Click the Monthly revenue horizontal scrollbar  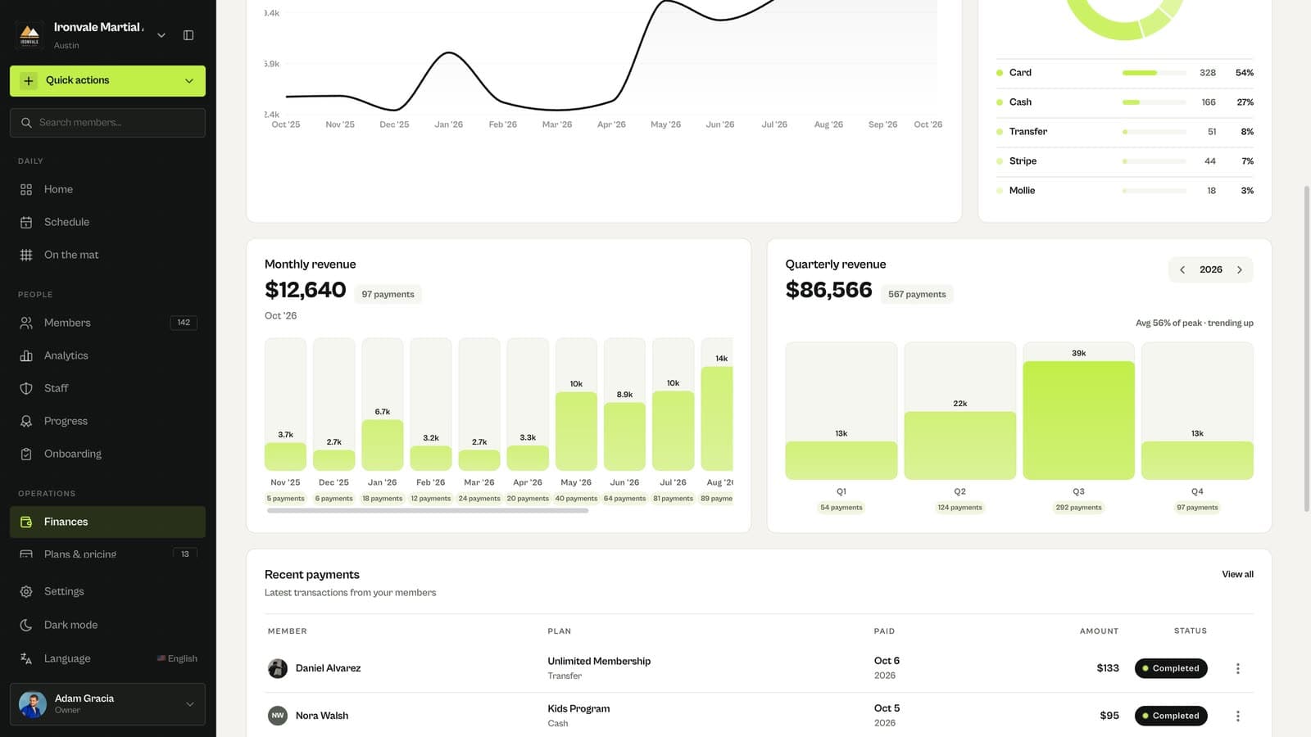(427, 510)
